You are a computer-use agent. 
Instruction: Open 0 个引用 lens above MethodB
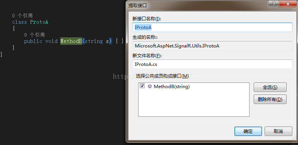coord(34,35)
